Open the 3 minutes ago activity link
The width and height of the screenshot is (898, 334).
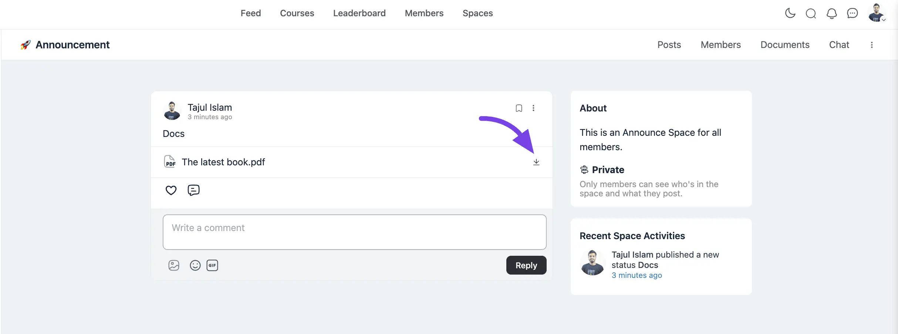(637, 275)
